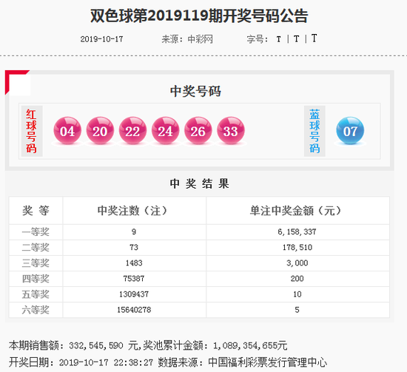This screenshot has height=372, width=407.
Task: Click the 红球号码 vertical label
Action: [31, 131]
